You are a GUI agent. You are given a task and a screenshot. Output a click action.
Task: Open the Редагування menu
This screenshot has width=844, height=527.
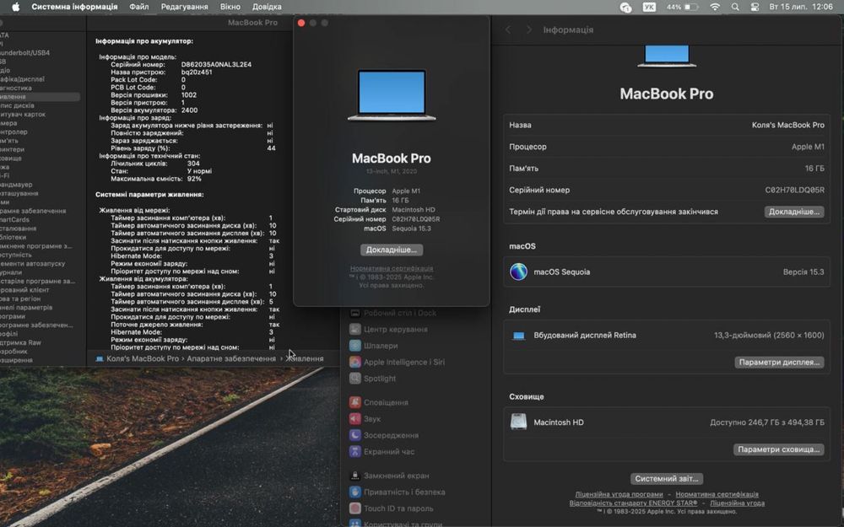[184, 7]
